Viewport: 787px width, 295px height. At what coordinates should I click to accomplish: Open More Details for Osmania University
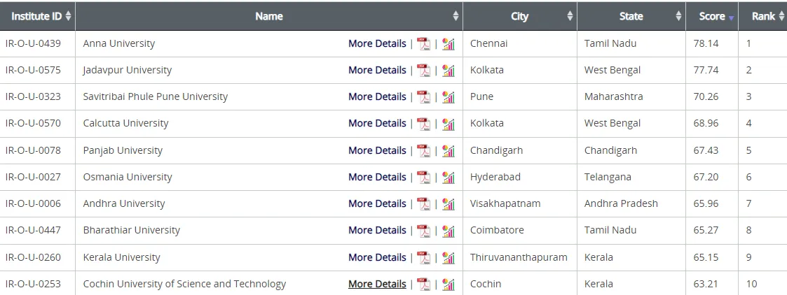coord(377,177)
